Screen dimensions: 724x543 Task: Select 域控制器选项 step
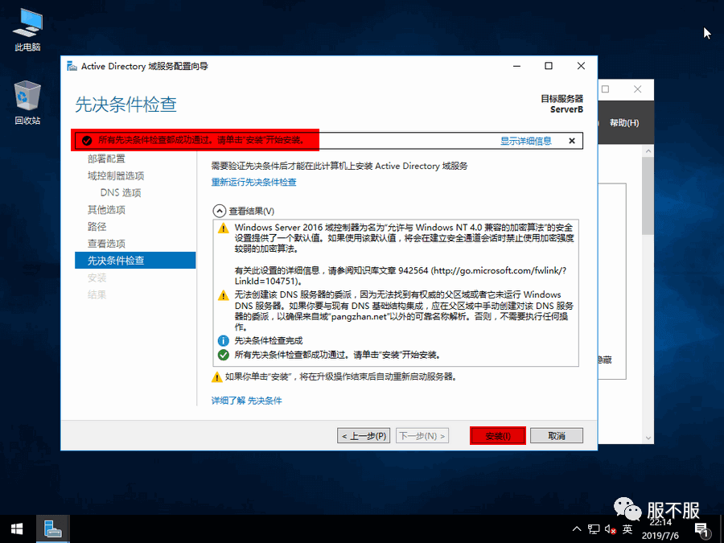point(116,176)
